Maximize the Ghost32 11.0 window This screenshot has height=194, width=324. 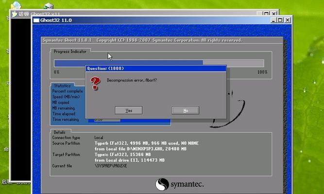[280, 20]
